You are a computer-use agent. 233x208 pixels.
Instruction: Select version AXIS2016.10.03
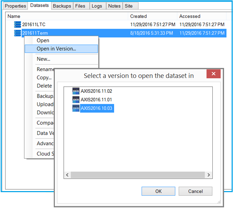tap(97, 108)
